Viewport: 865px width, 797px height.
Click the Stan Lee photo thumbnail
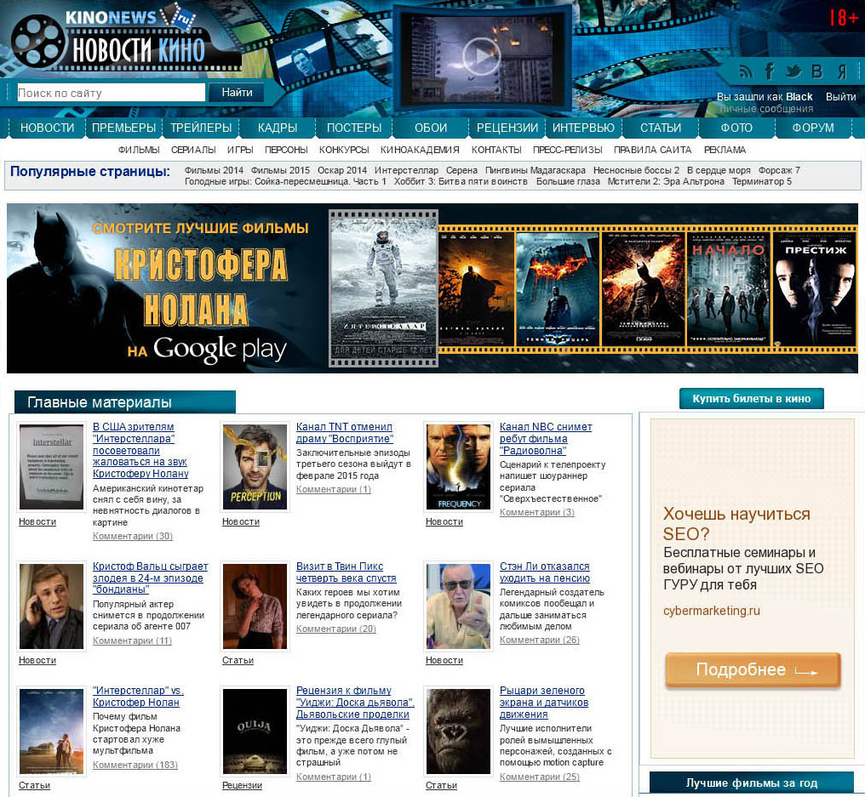tap(458, 606)
